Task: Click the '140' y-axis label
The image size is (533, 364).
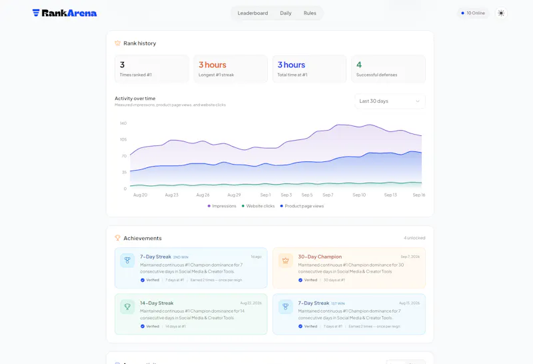Action: (x=123, y=123)
